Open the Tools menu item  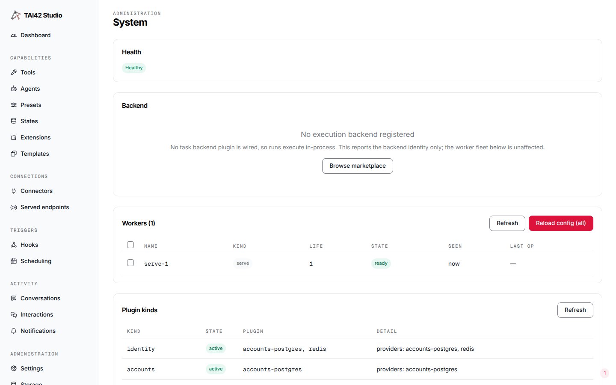click(28, 73)
